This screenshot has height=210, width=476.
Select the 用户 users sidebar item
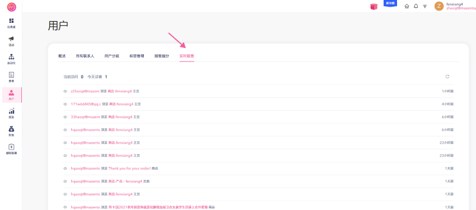(11, 95)
